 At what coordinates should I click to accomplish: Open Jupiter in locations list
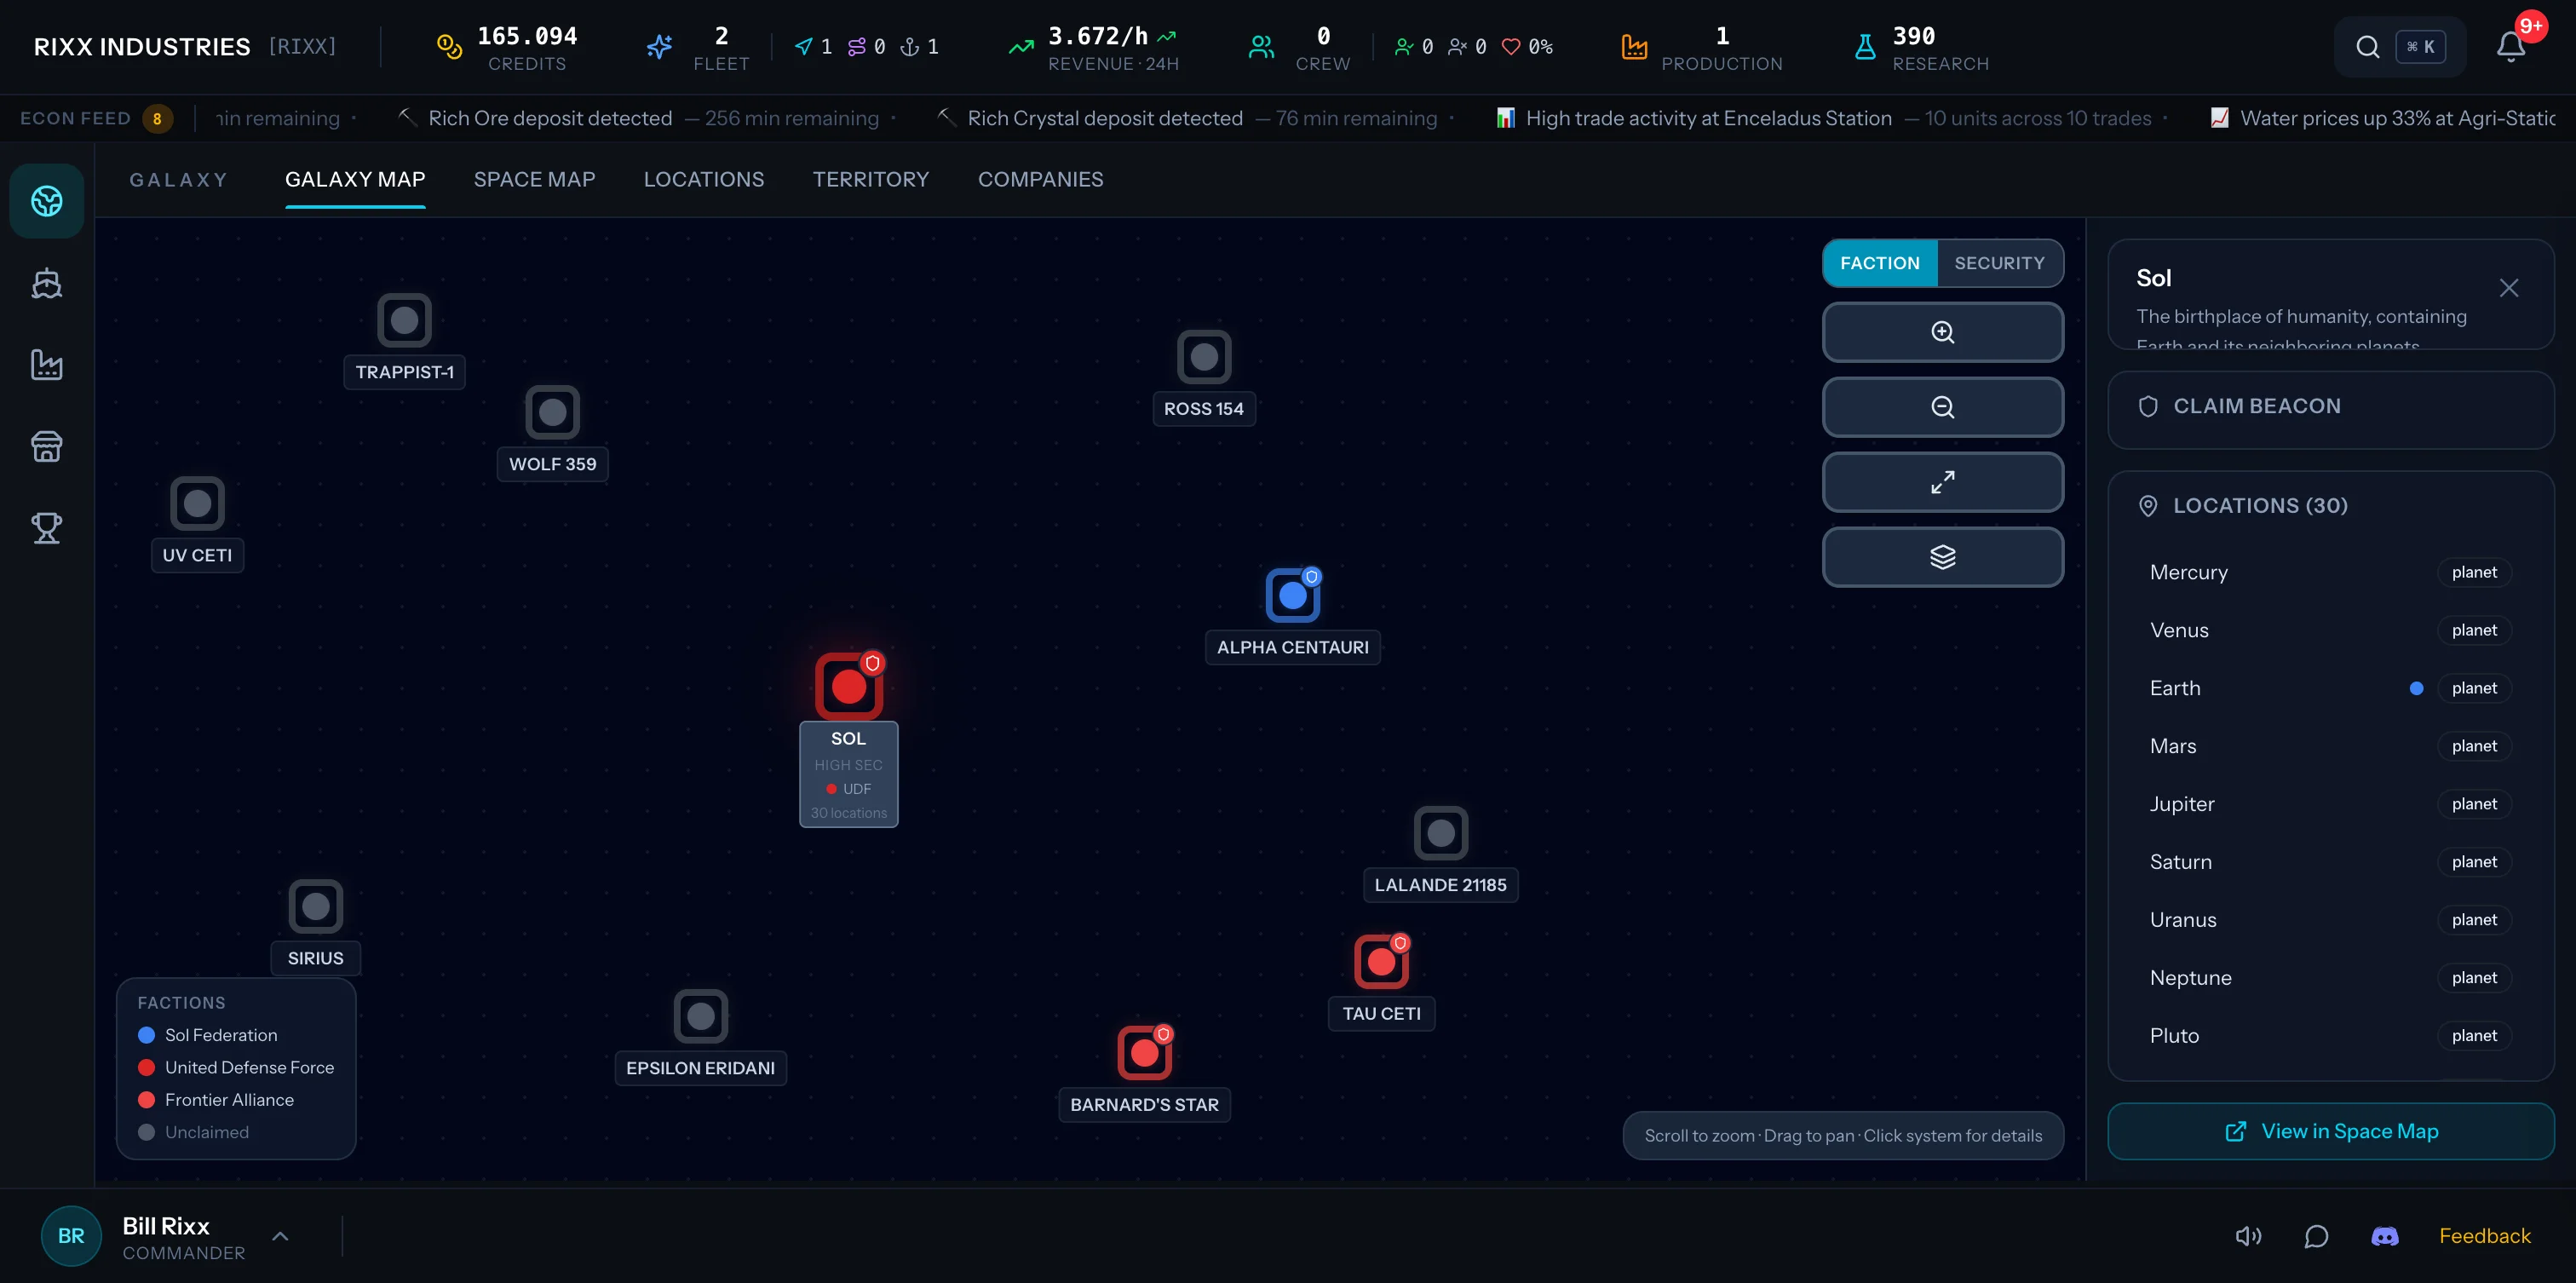click(x=2330, y=804)
